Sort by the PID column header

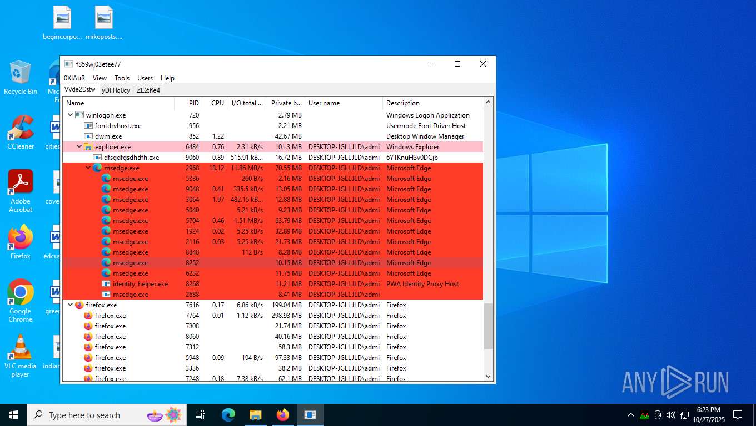point(188,103)
